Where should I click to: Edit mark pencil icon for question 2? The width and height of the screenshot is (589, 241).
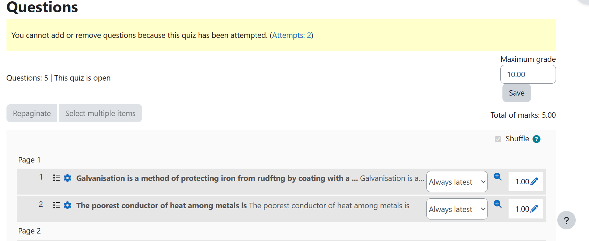coord(534,209)
